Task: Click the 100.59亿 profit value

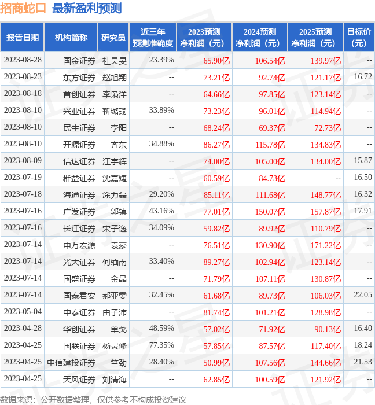Action: 270,380
